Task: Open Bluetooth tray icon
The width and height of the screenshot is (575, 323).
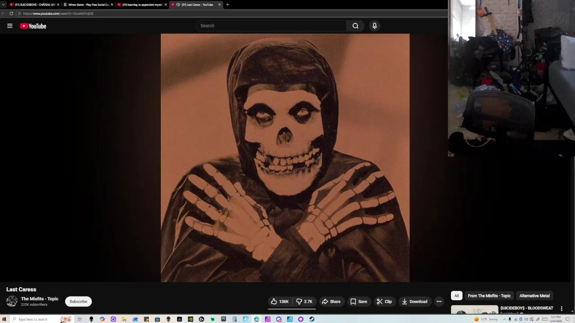Action: tap(521, 319)
